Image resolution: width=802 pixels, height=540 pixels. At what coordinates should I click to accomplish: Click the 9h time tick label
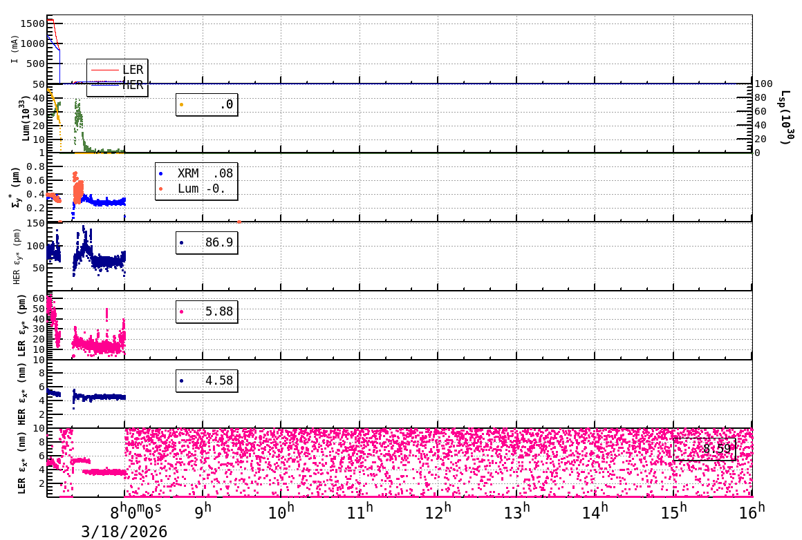(x=203, y=511)
